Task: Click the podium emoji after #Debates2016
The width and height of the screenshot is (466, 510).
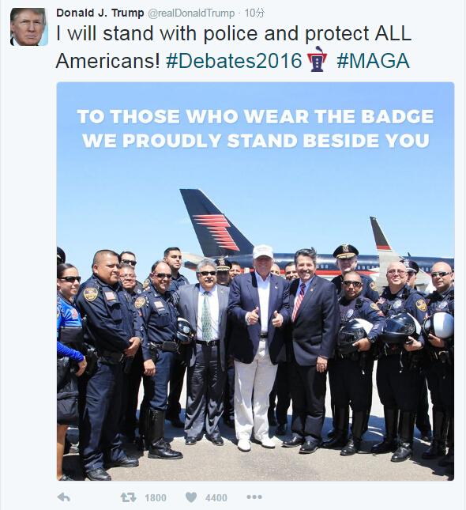Action: tap(317, 59)
